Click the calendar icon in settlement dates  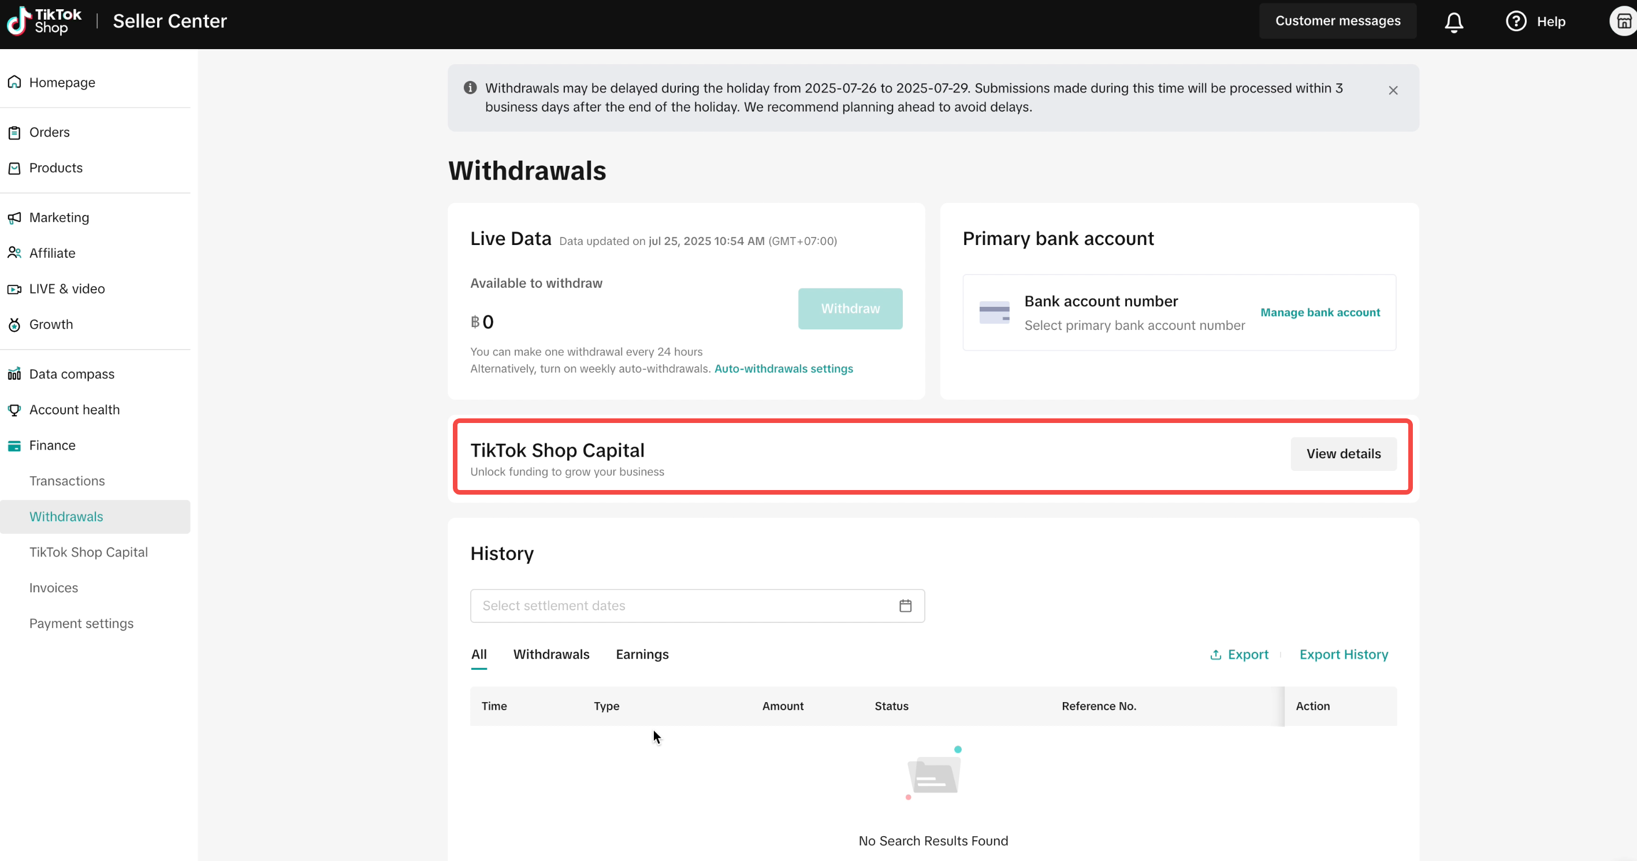coord(905,606)
